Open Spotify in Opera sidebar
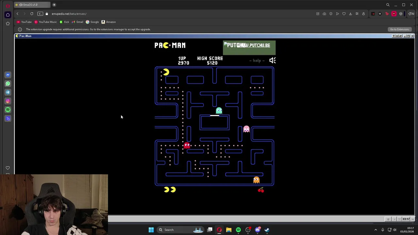This screenshot has height=235, width=418. tap(8, 110)
